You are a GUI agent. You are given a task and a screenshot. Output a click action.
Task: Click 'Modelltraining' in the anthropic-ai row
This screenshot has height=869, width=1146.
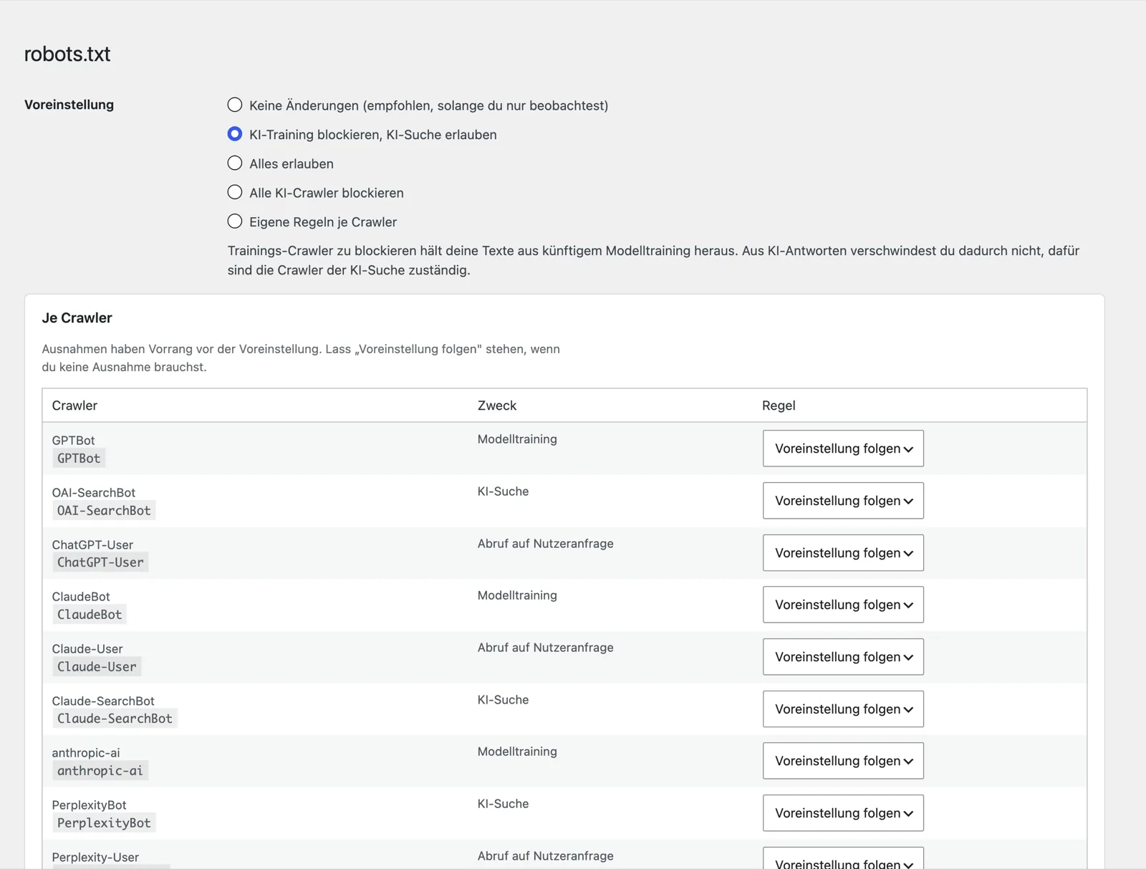tap(517, 752)
